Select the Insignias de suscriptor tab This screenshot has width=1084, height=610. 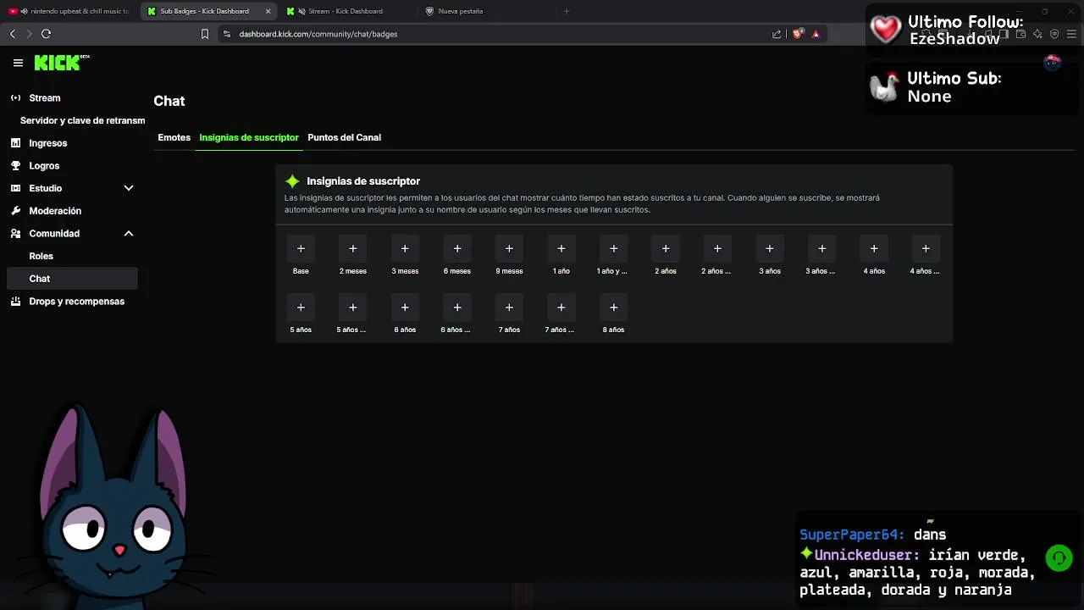click(x=249, y=137)
